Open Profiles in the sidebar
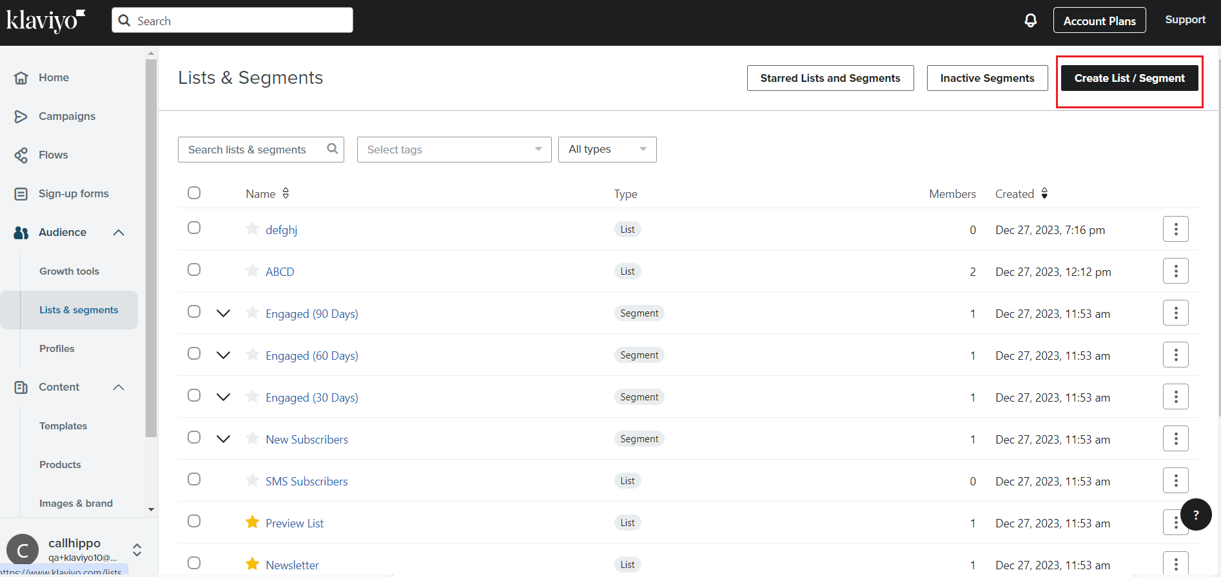The height and width of the screenshot is (577, 1221). (57, 349)
